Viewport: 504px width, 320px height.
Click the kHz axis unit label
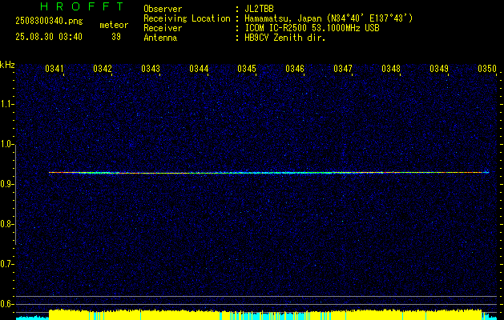click(7, 65)
